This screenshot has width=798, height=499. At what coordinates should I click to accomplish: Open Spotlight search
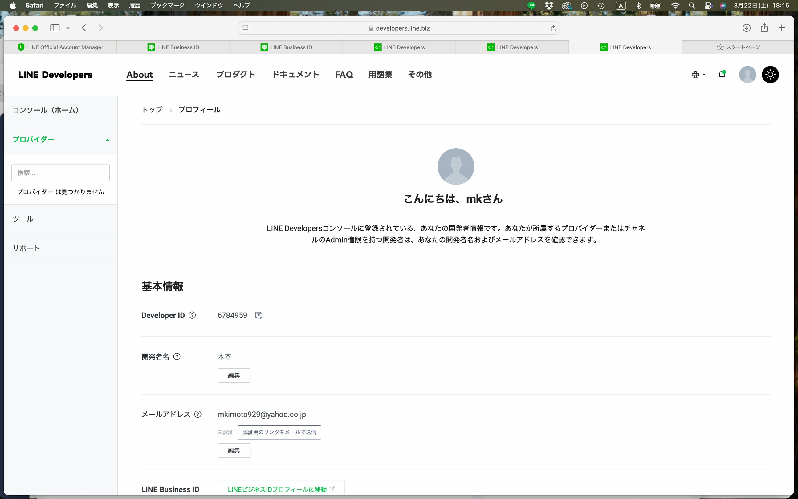point(692,5)
